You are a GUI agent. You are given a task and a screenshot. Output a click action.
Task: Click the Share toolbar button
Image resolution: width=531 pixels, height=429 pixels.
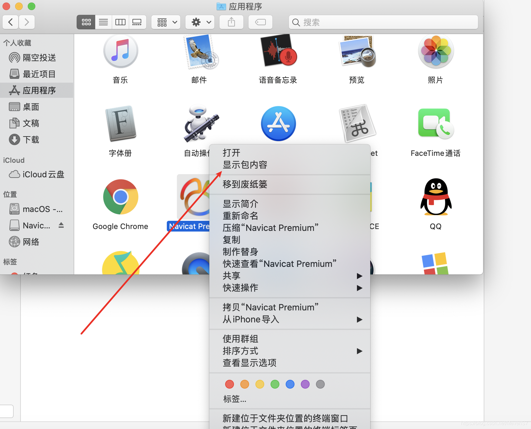pyautogui.click(x=231, y=22)
